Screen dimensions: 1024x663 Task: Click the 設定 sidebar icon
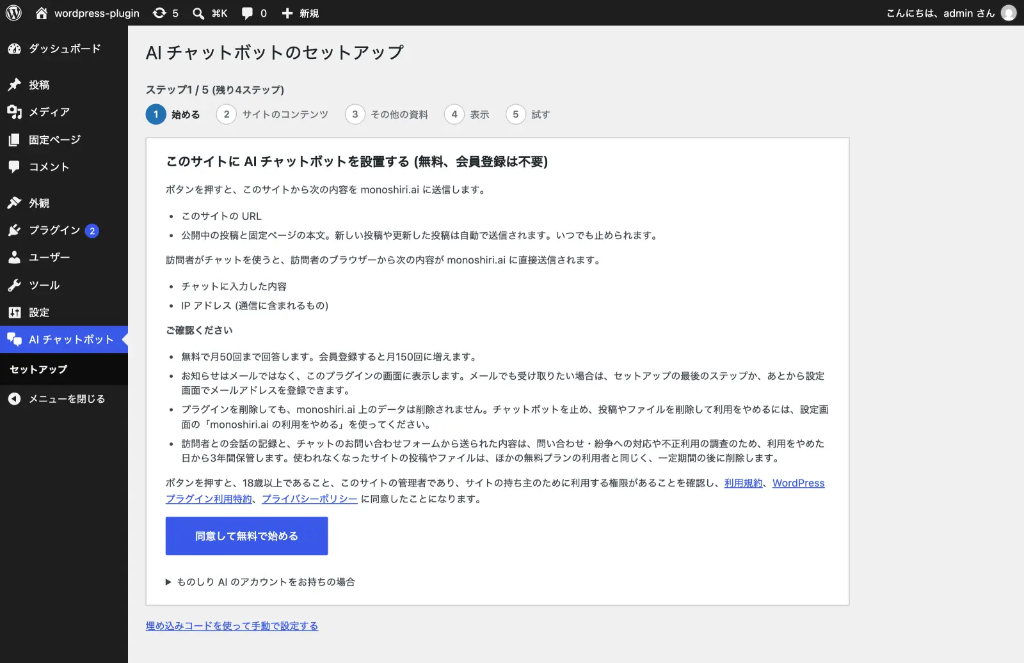[14, 313]
